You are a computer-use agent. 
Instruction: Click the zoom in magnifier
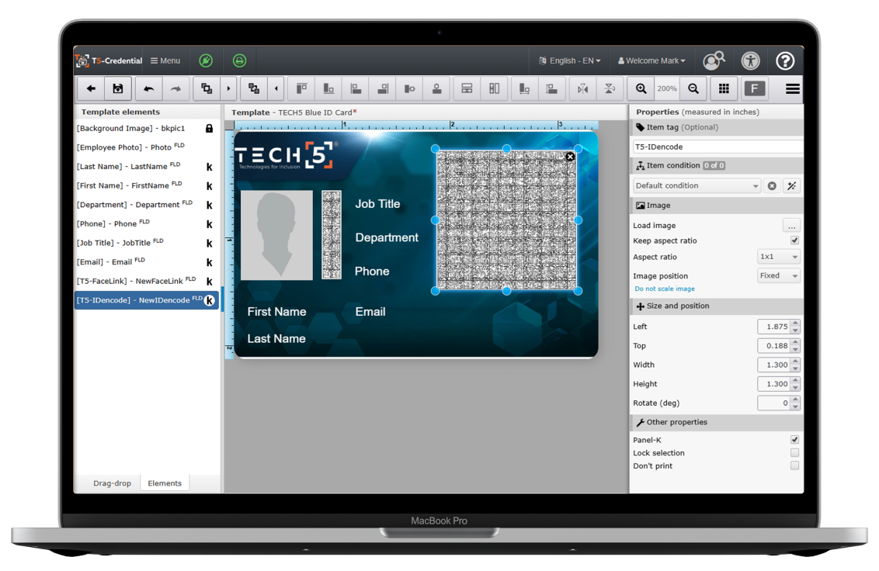tap(641, 88)
